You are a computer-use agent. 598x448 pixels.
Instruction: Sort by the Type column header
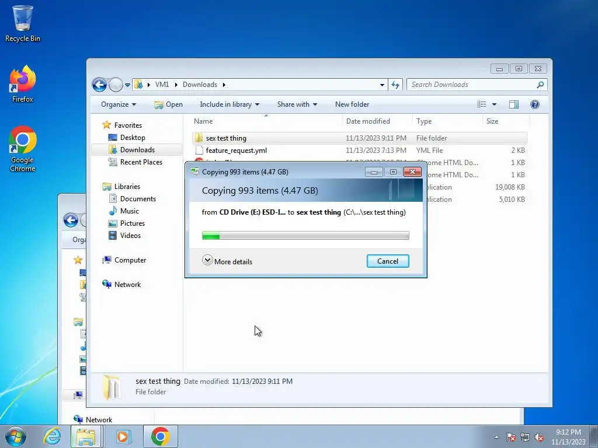coord(448,121)
